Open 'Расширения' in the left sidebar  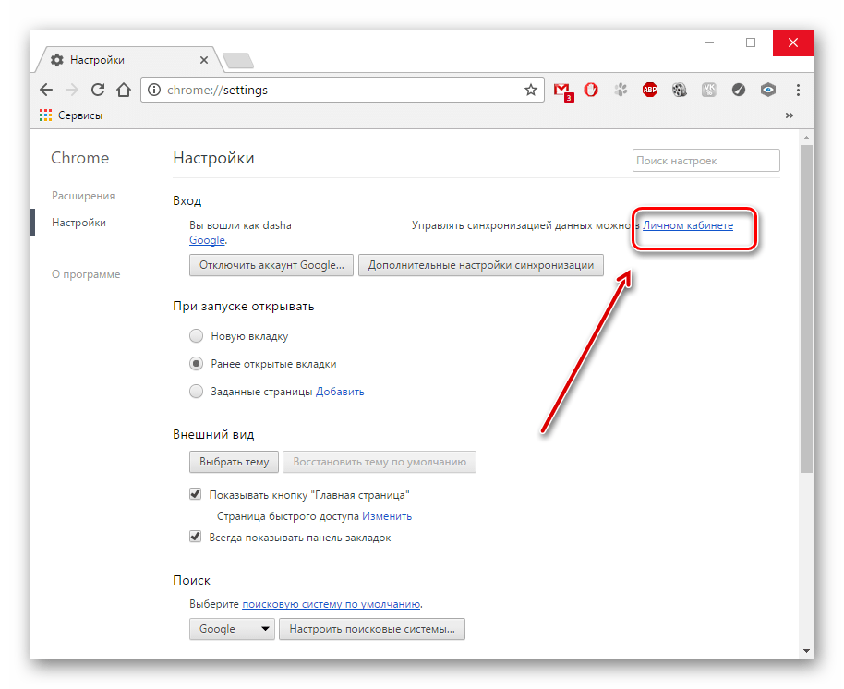[83, 196]
